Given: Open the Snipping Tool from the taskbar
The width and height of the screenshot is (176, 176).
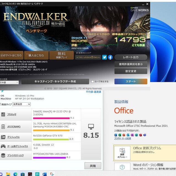Looking at the screenshot, I should coord(52,174).
